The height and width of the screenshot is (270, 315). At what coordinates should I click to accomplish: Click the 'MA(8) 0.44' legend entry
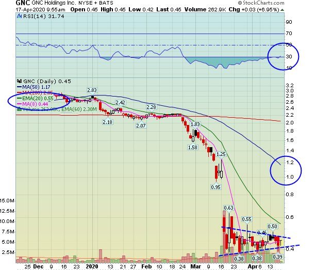pyautogui.click(x=33, y=104)
